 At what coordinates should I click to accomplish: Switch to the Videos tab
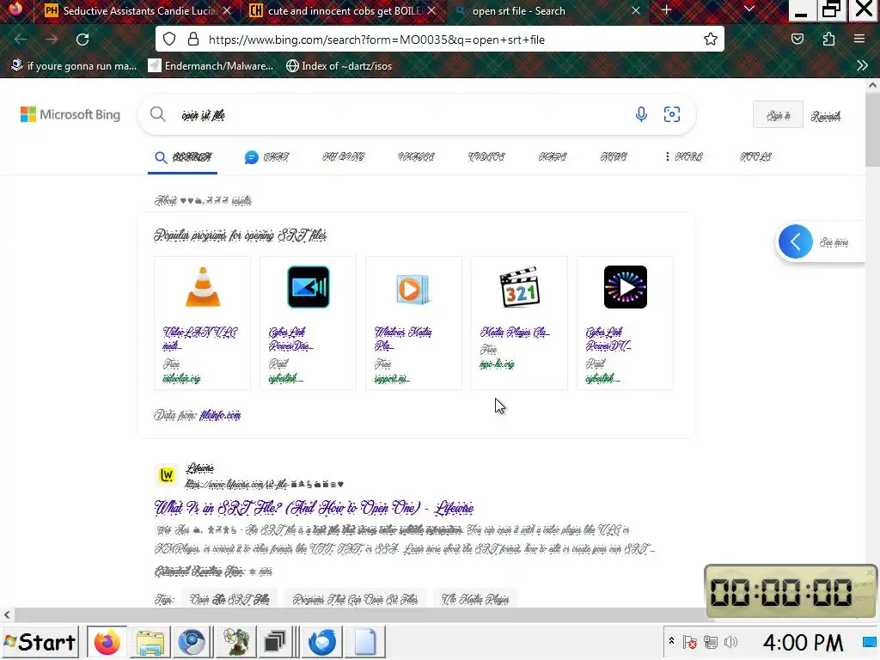point(486,157)
